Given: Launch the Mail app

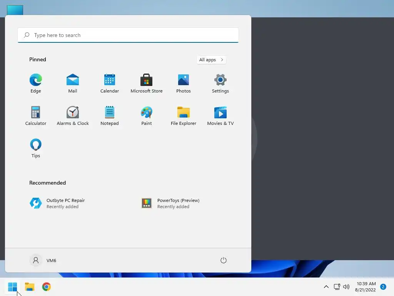Looking at the screenshot, I should 73,84.
